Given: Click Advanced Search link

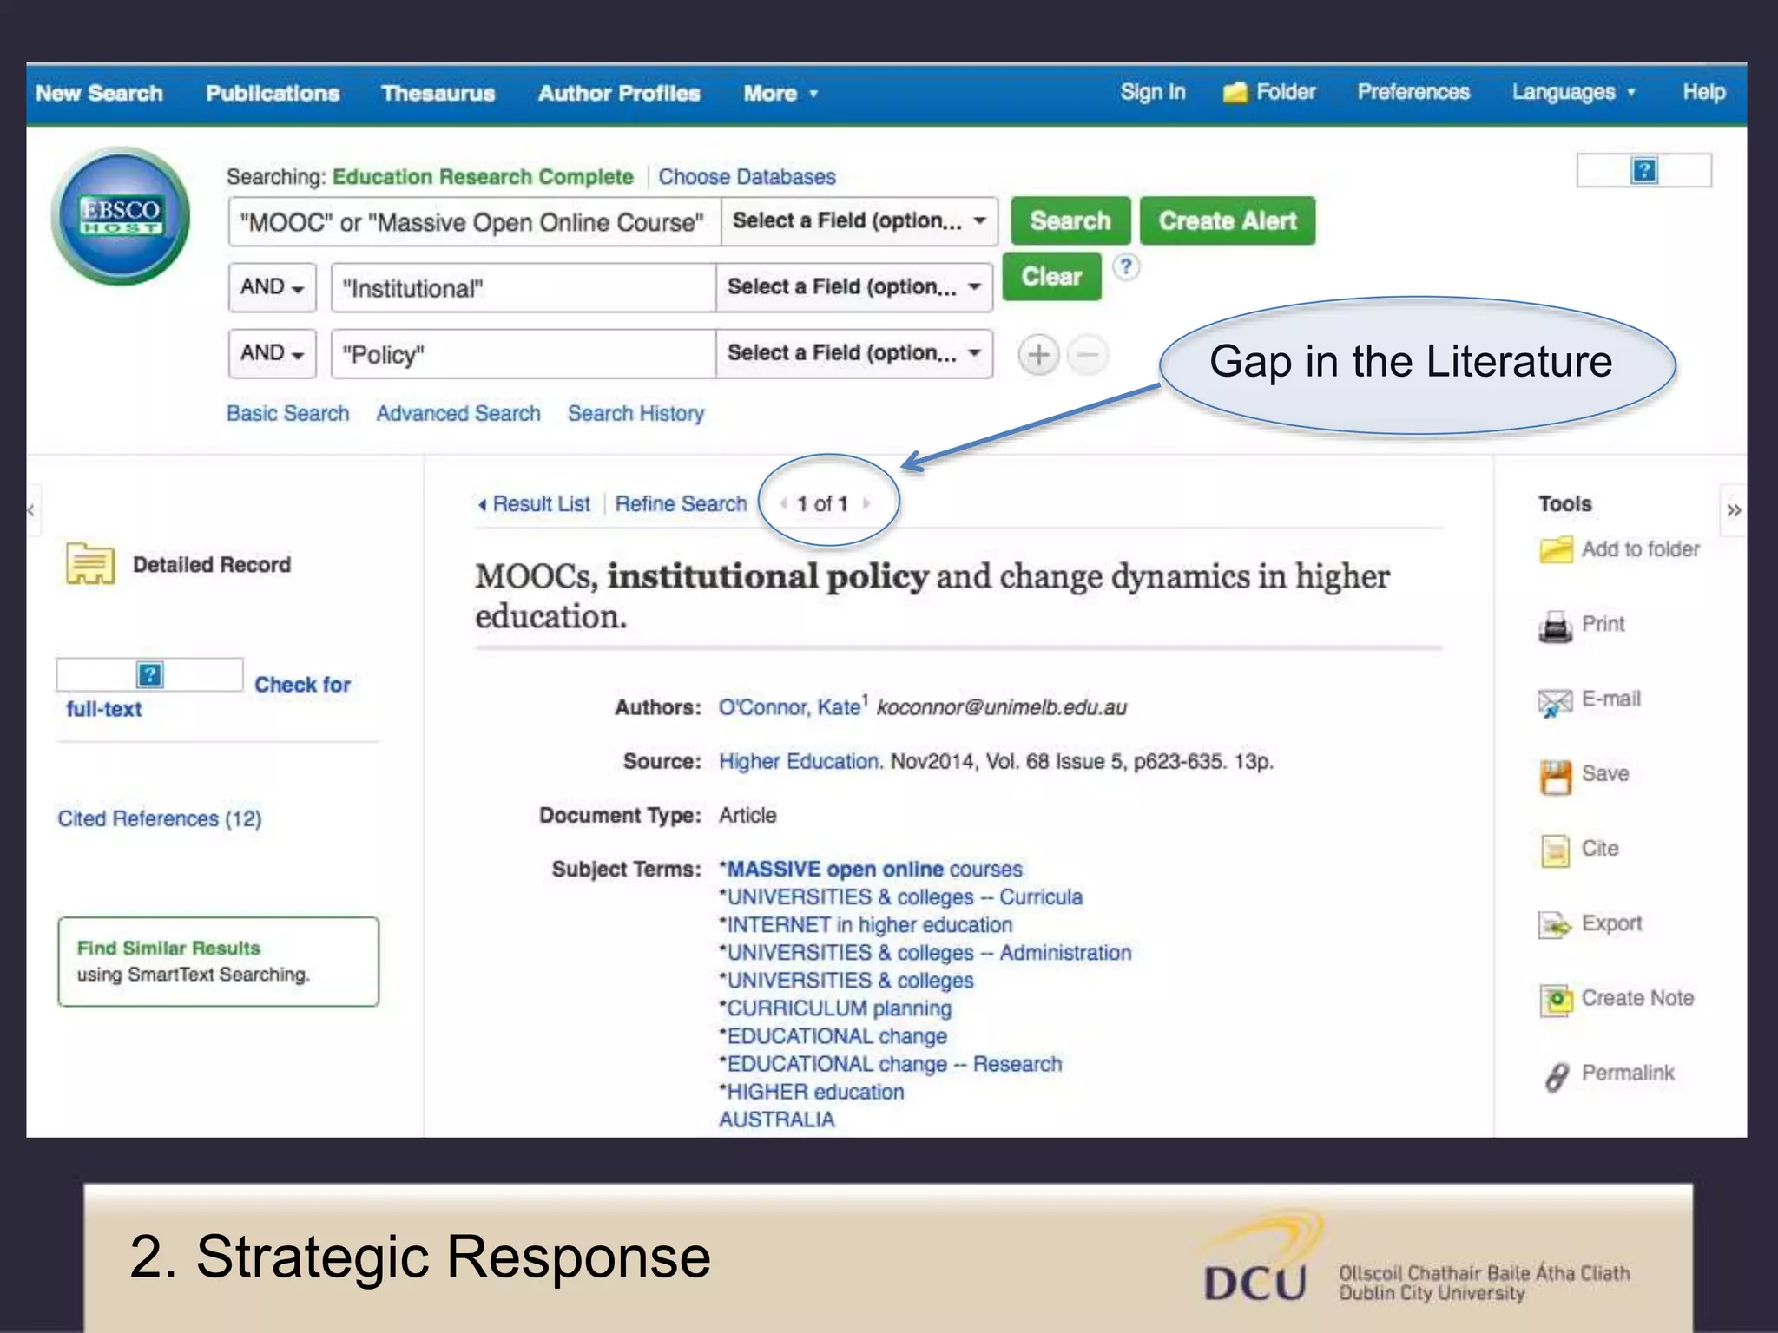Looking at the screenshot, I should tap(458, 413).
